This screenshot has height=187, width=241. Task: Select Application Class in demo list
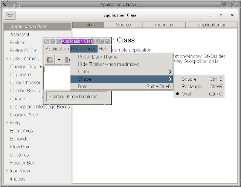38,27
